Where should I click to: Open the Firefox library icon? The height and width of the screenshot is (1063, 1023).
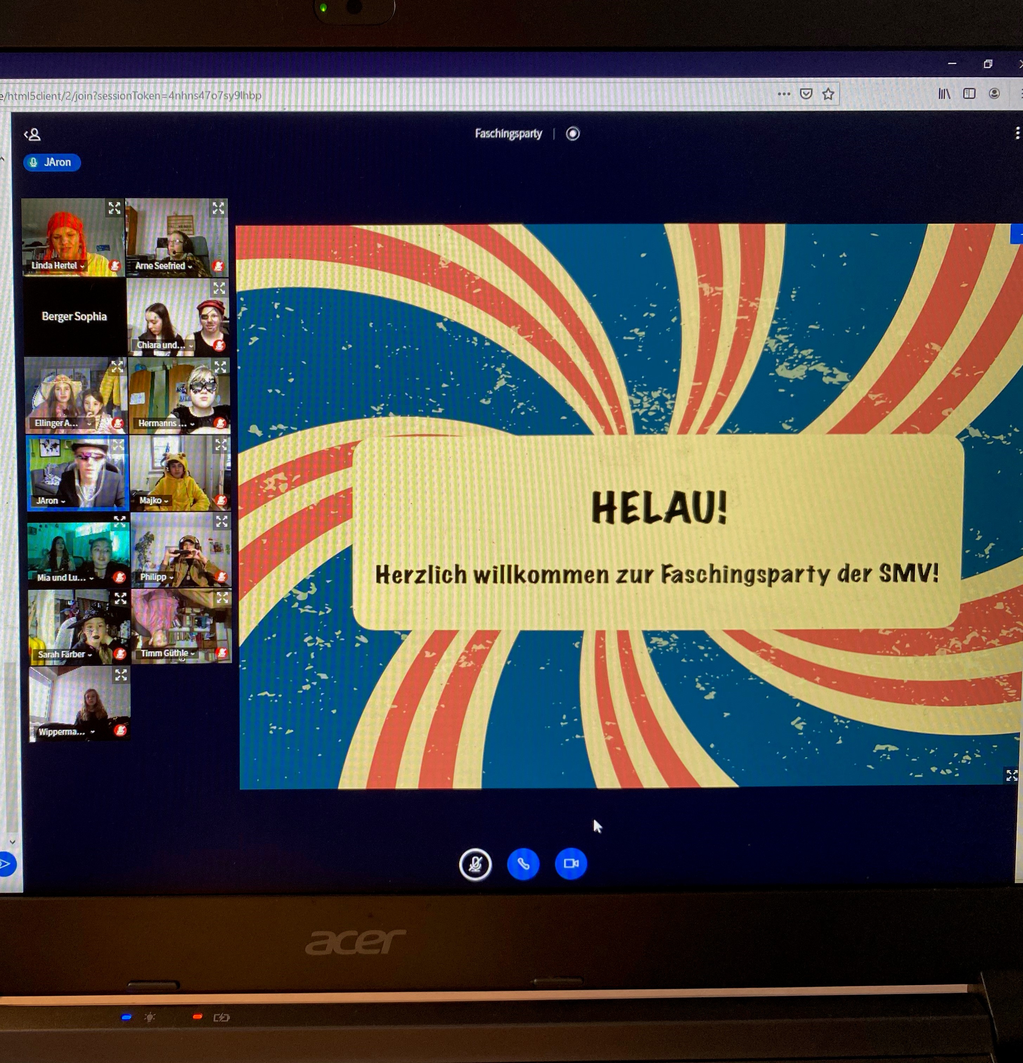[x=944, y=94]
